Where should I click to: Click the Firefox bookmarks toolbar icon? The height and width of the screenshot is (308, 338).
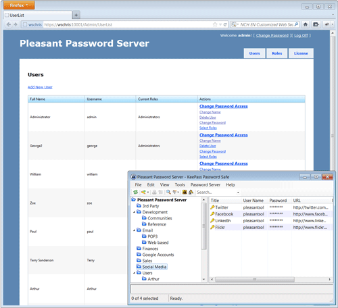pos(316,24)
